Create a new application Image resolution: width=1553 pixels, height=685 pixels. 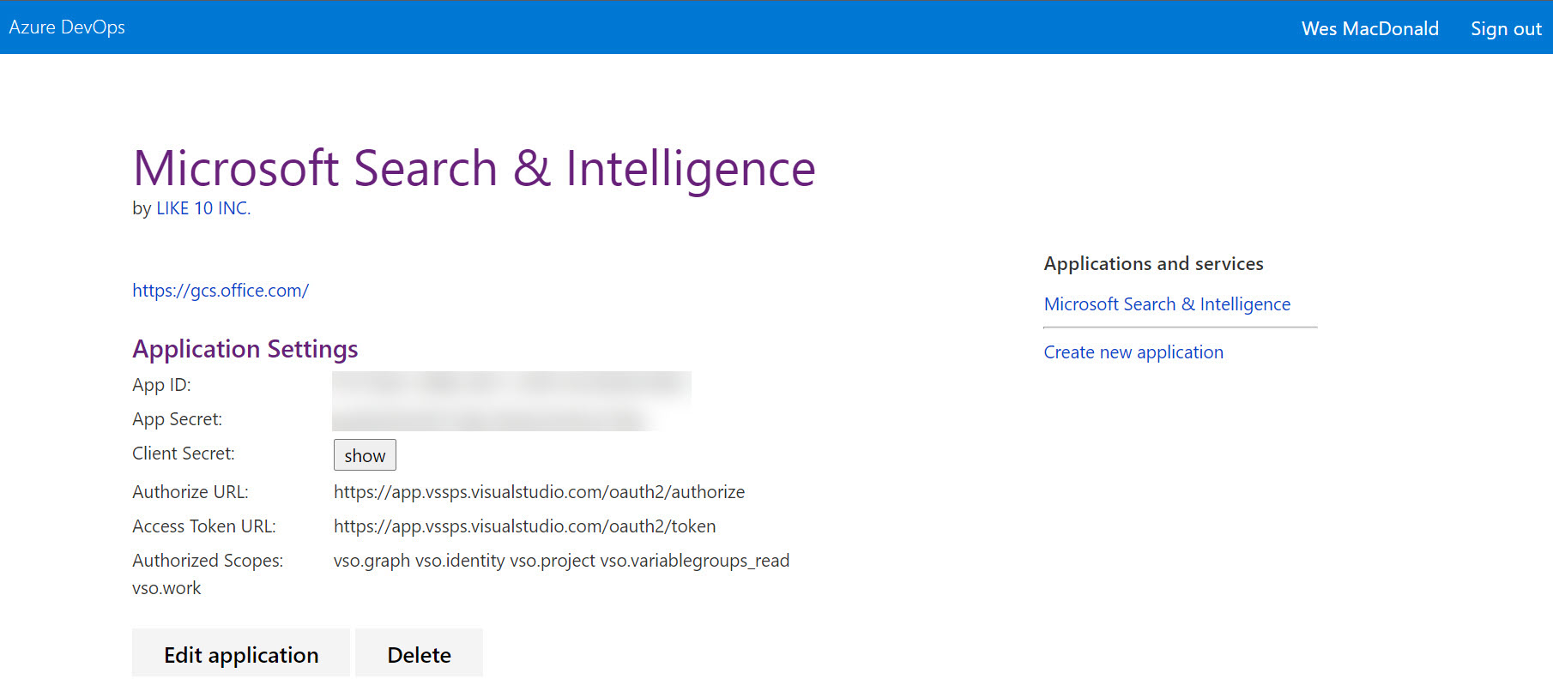click(1133, 352)
